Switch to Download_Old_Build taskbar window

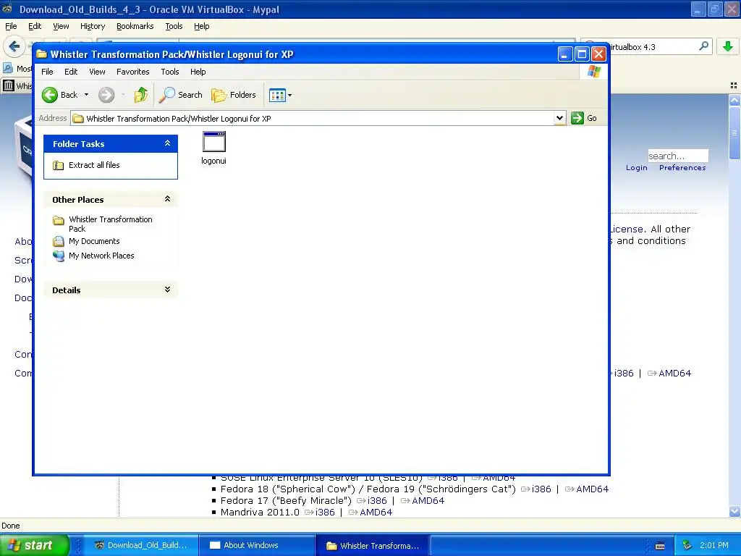141,545
